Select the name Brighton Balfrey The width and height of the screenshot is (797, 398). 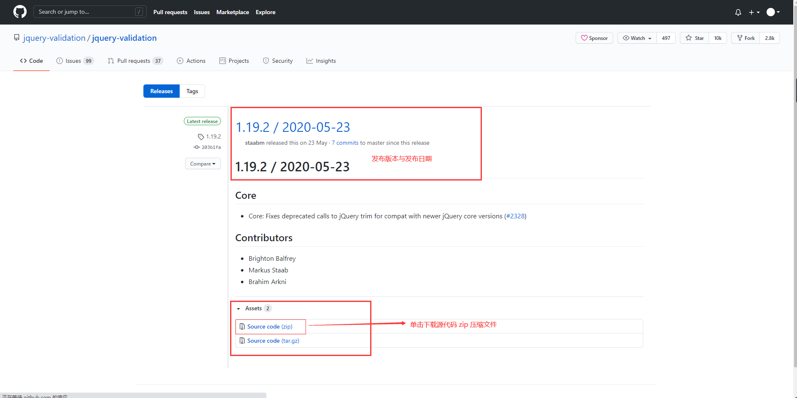pyautogui.click(x=272, y=259)
